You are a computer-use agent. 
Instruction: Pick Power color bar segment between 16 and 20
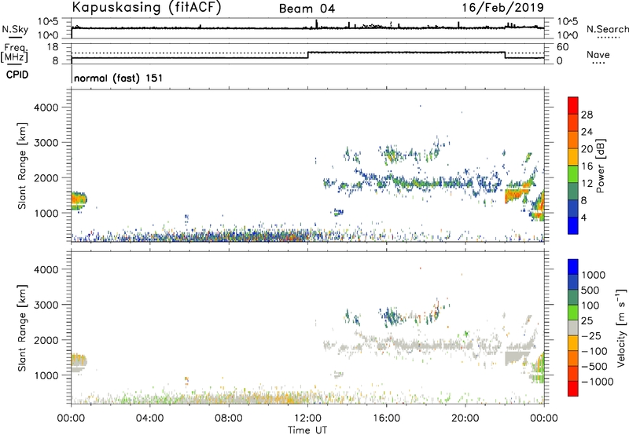573,157
